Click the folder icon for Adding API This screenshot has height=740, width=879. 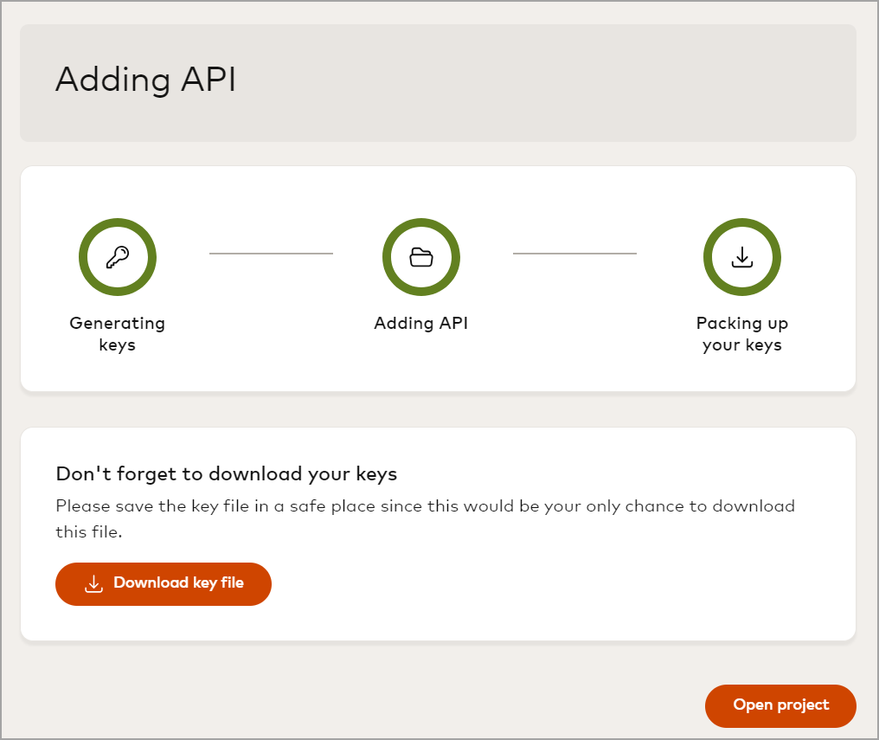421,257
